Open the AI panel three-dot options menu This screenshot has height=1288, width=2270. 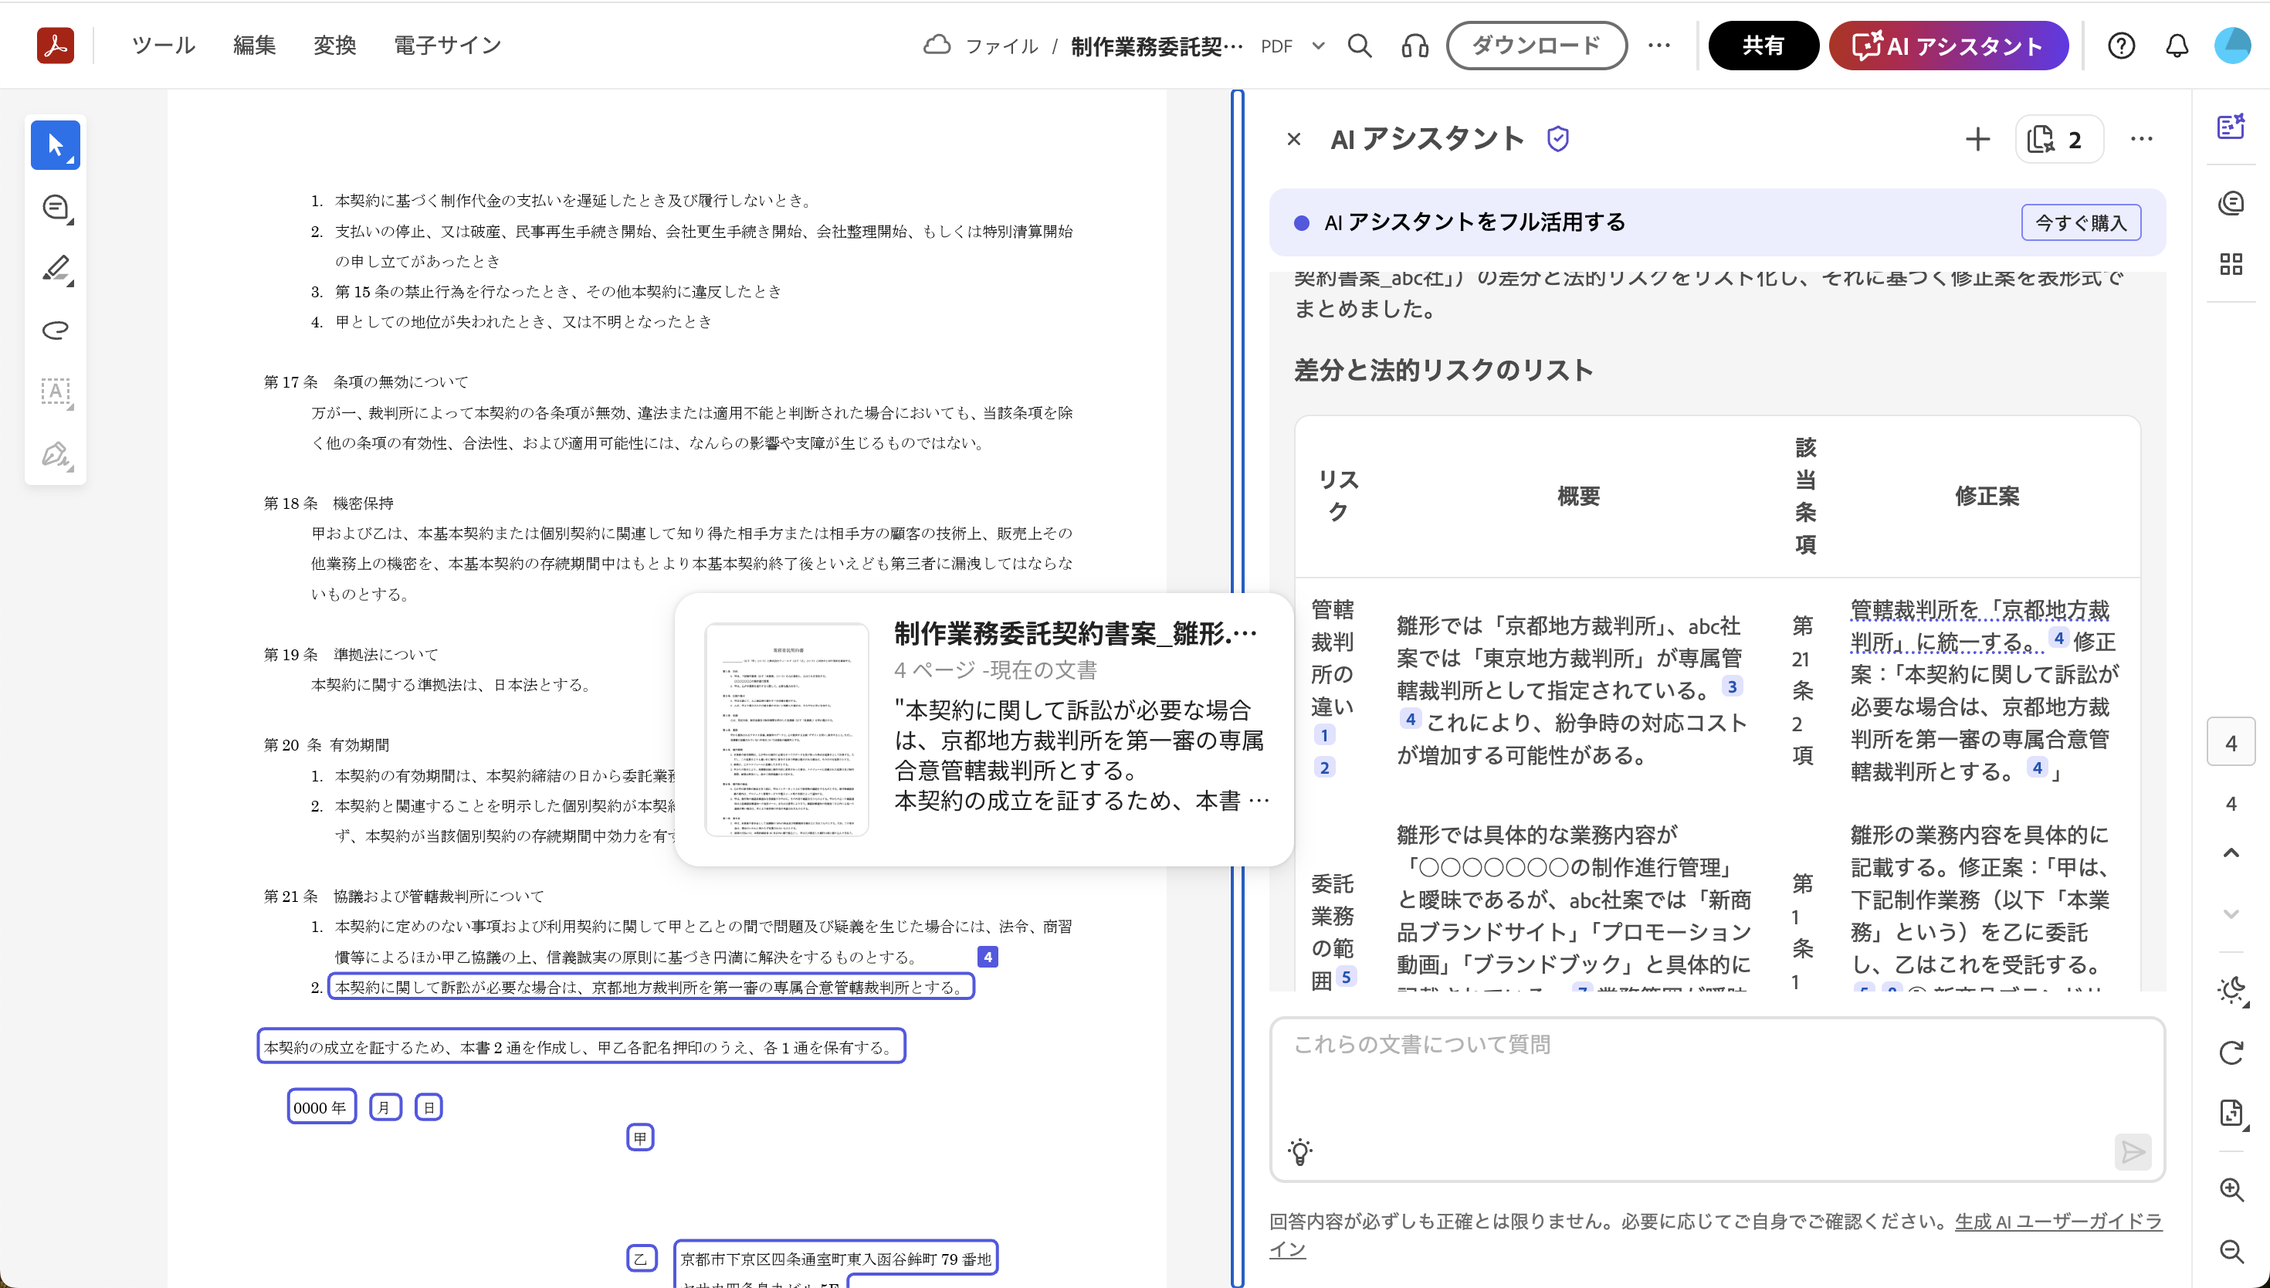pyautogui.click(x=2141, y=139)
